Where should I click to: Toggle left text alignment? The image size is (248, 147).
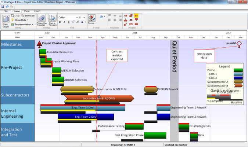click(109, 20)
